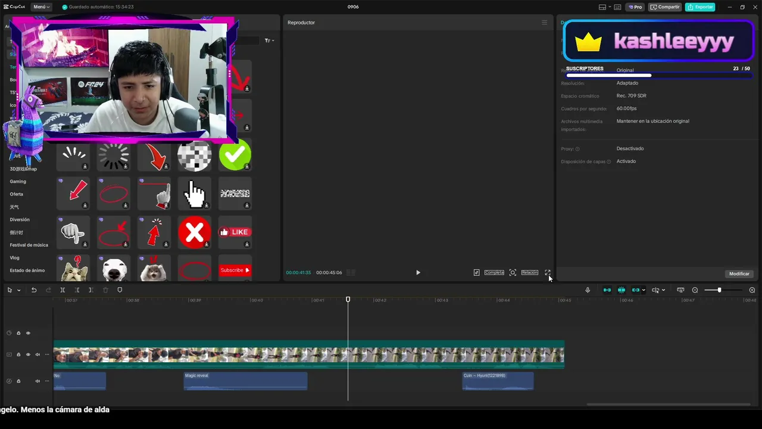
Task: Select the white pixel hand cursor sticker
Action: point(194,193)
